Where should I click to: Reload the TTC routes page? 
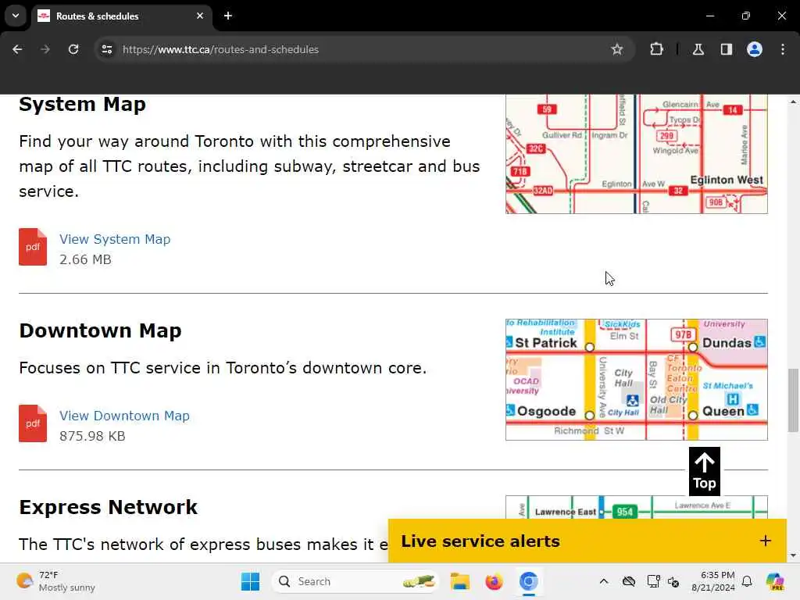(x=73, y=49)
